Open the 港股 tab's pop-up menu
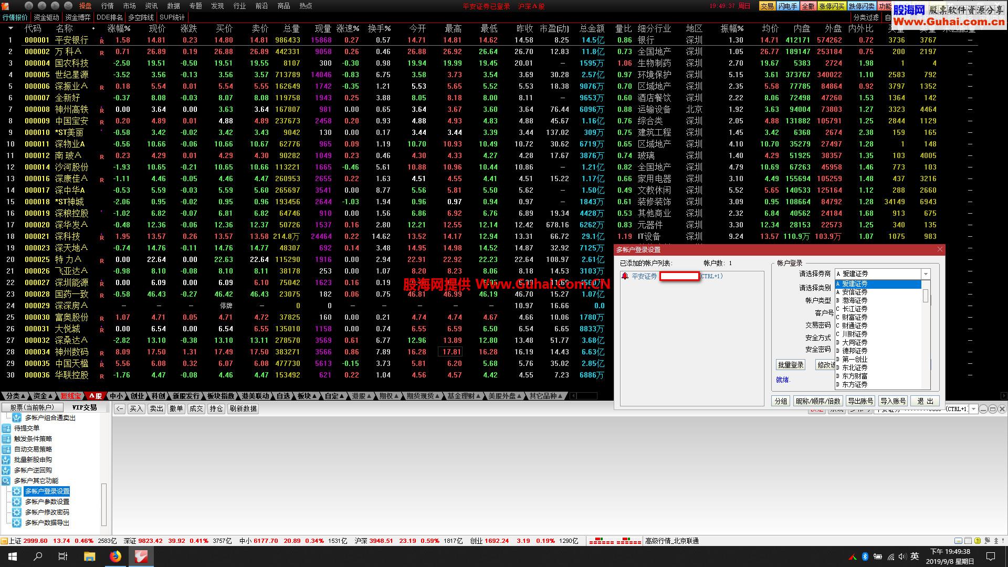 pyautogui.click(x=369, y=396)
